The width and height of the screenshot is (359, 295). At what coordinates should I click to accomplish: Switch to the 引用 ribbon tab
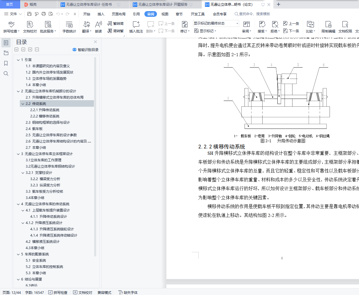click(136, 14)
